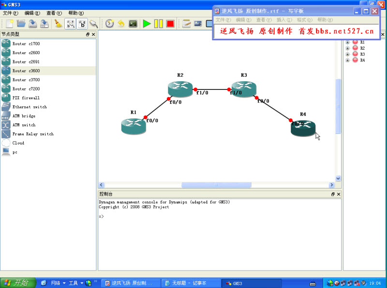Expand R1 in topology summary tree

(x=347, y=42)
